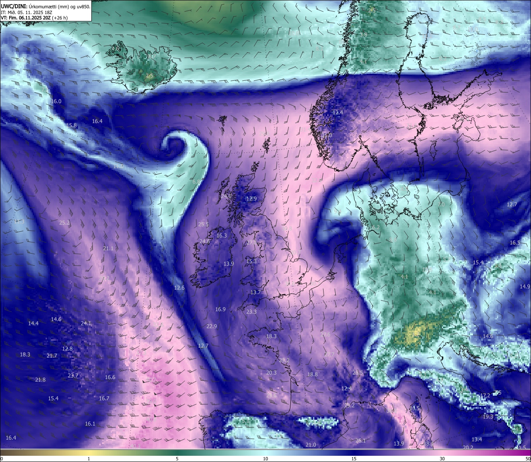Click the value '16.6' on the map
This screenshot has width=531, height=462.
pos(110,377)
